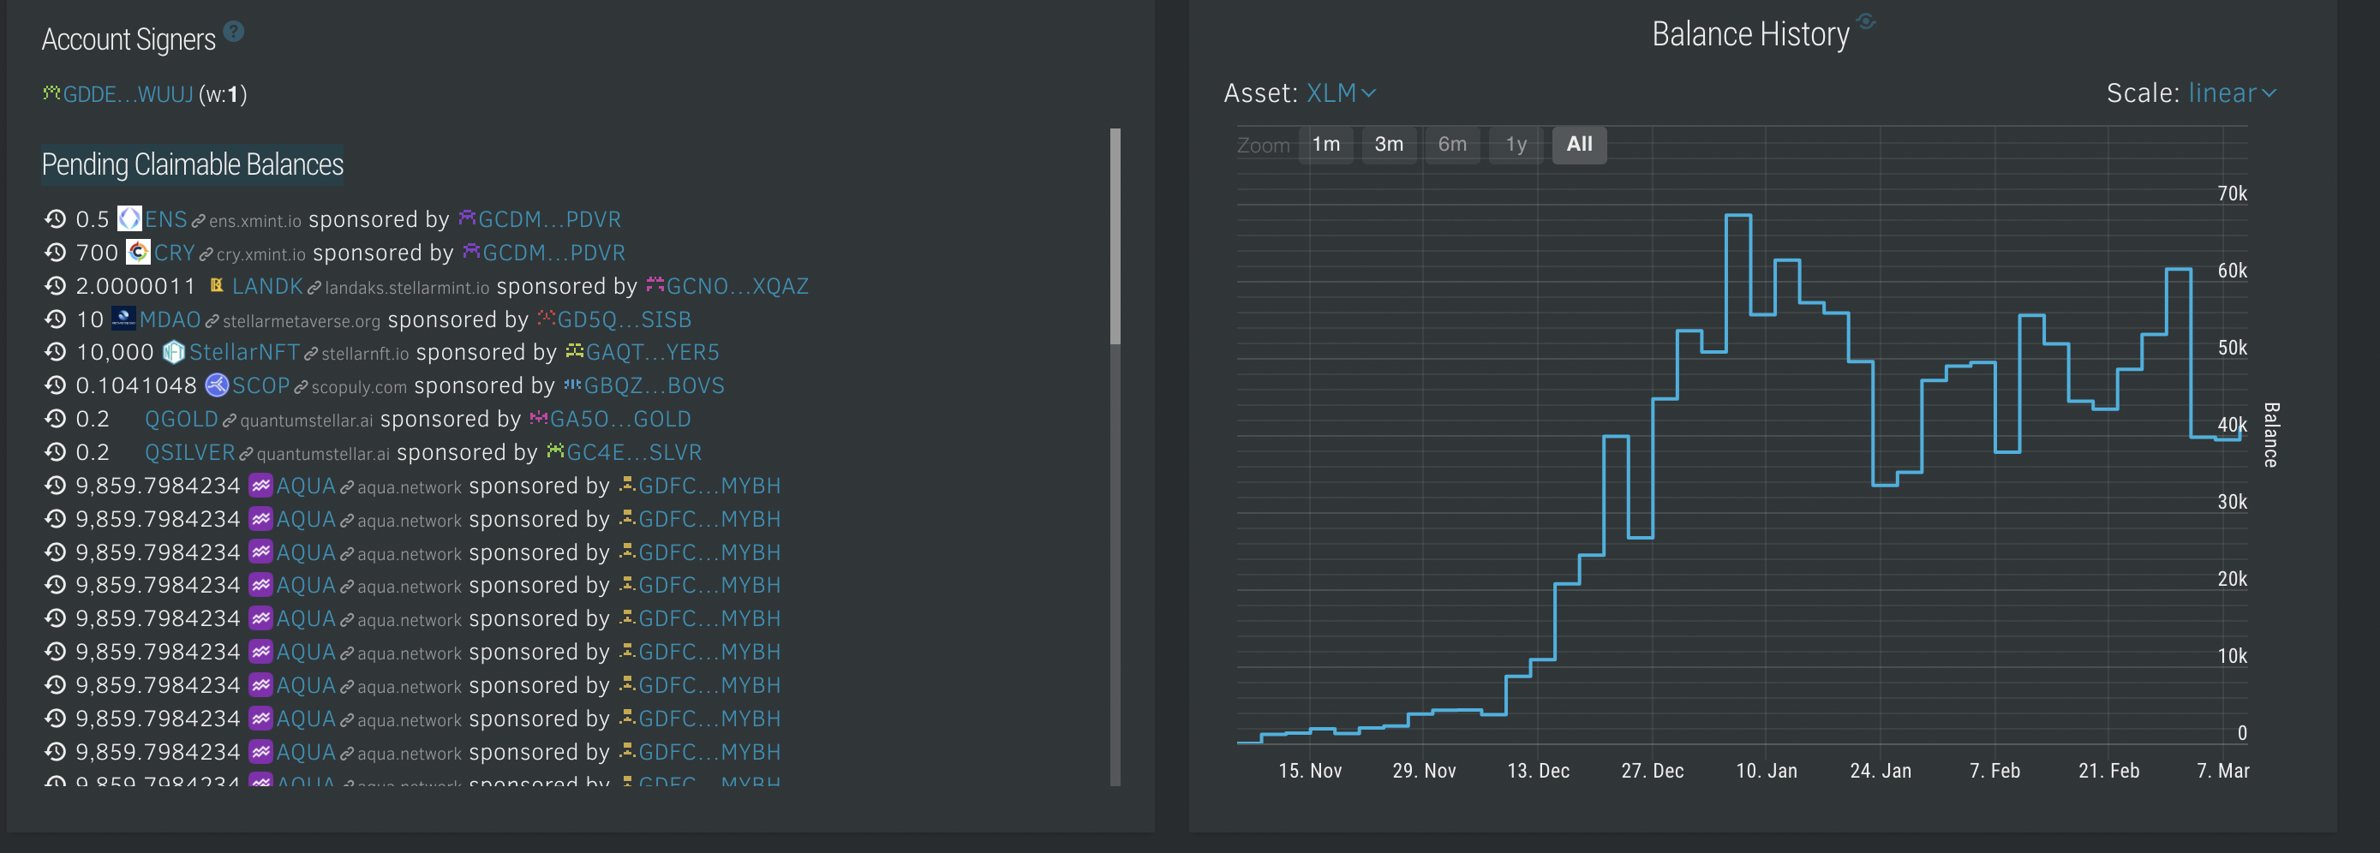The height and width of the screenshot is (853, 2380).
Task: Open the SCOP asset link
Action: 261,385
